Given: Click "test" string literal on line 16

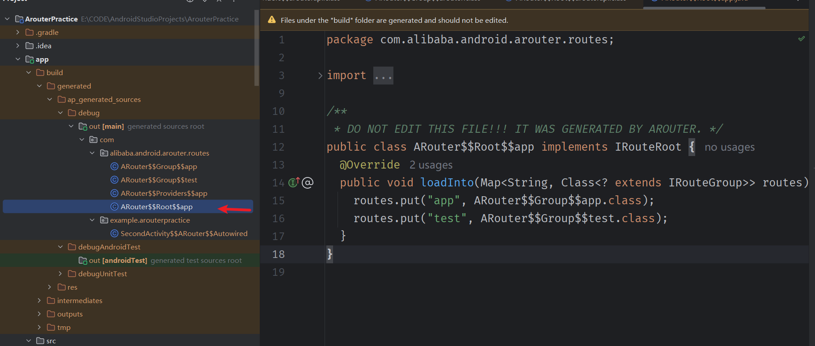Looking at the screenshot, I should tap(447, 218).
